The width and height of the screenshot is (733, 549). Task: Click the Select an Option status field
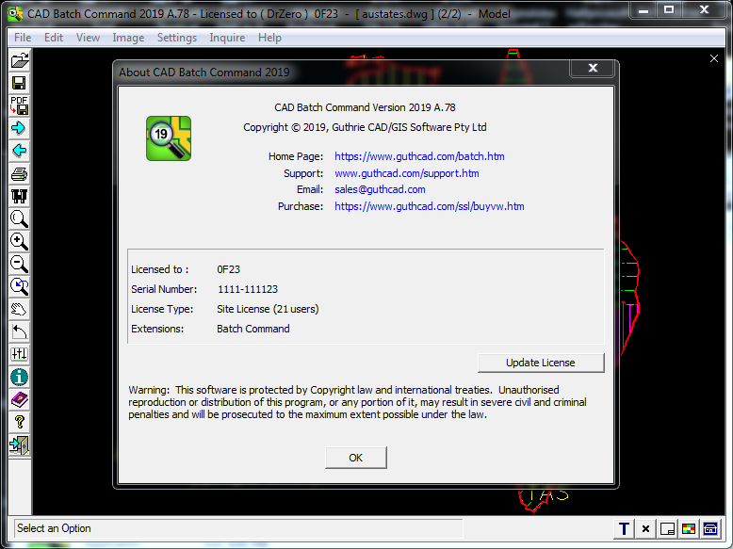click(x=238, y=528)
